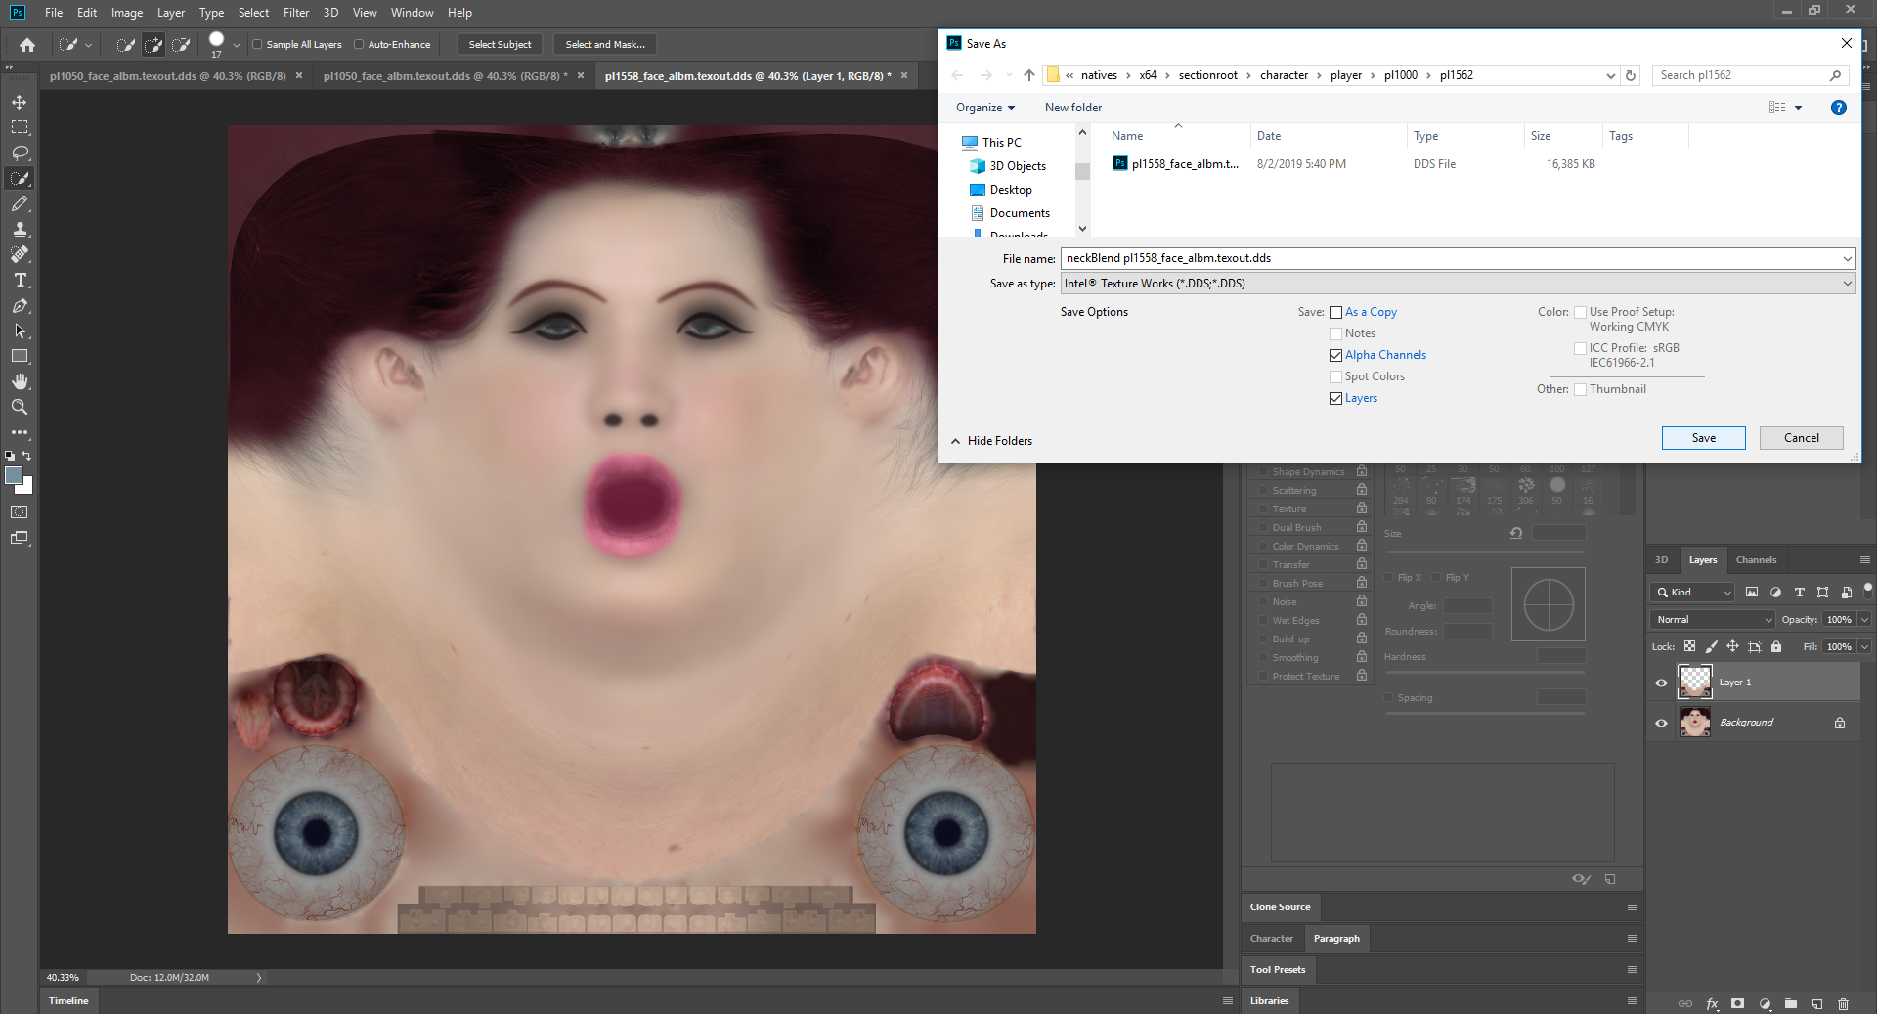Image resolution: width=1877 pixels, height=1014 pixels.
Task: Add a layer style with fx
Action: tap(1712, 1003)
